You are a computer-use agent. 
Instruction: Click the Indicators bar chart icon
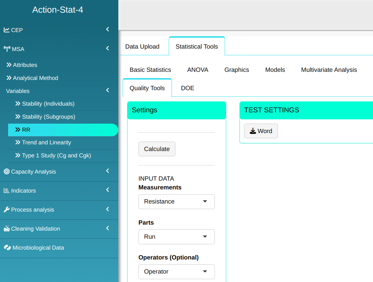6,190
